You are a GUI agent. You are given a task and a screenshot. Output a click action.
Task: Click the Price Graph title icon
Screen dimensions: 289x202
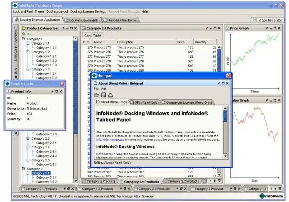(x=228, y=28)
